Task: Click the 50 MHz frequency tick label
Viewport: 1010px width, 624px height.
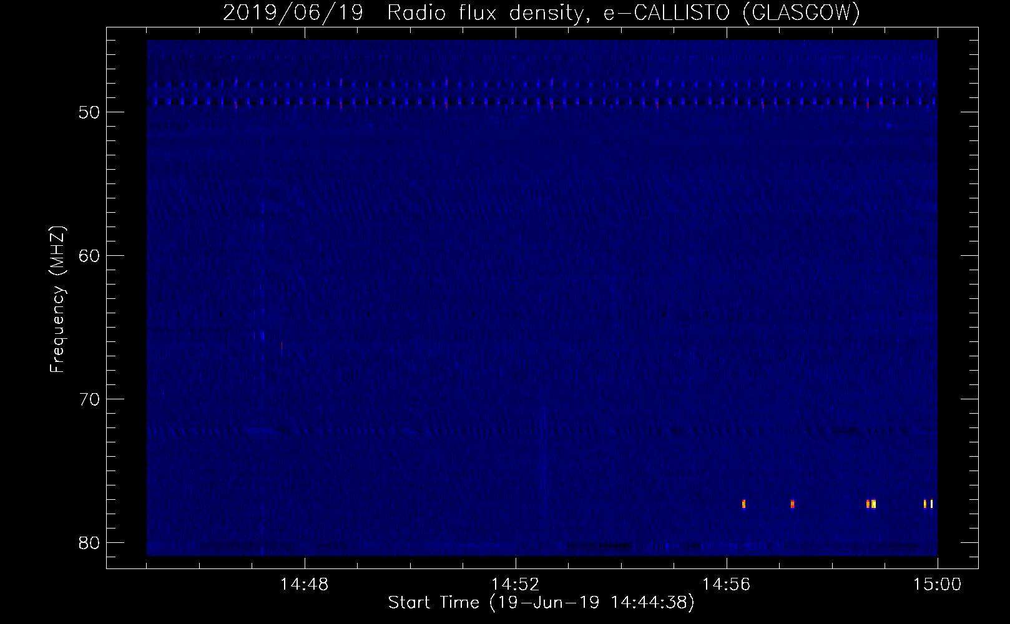Action: point(90,112)
